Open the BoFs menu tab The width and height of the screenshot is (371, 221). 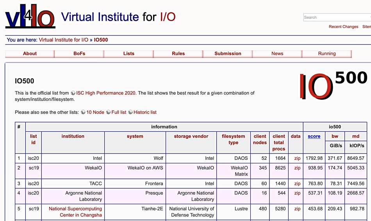point(79,54)
